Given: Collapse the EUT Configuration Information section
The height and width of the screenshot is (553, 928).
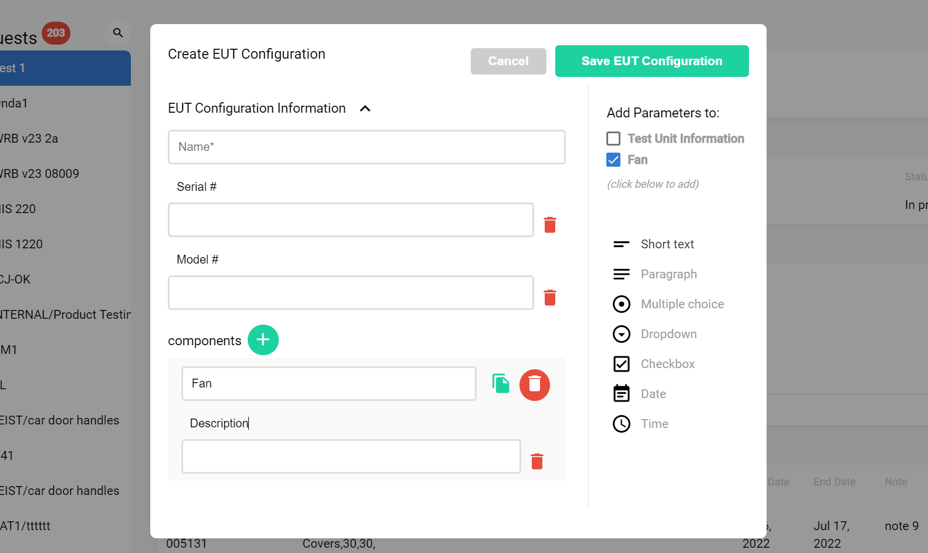Looking at the screenshot, I should 365,109.
